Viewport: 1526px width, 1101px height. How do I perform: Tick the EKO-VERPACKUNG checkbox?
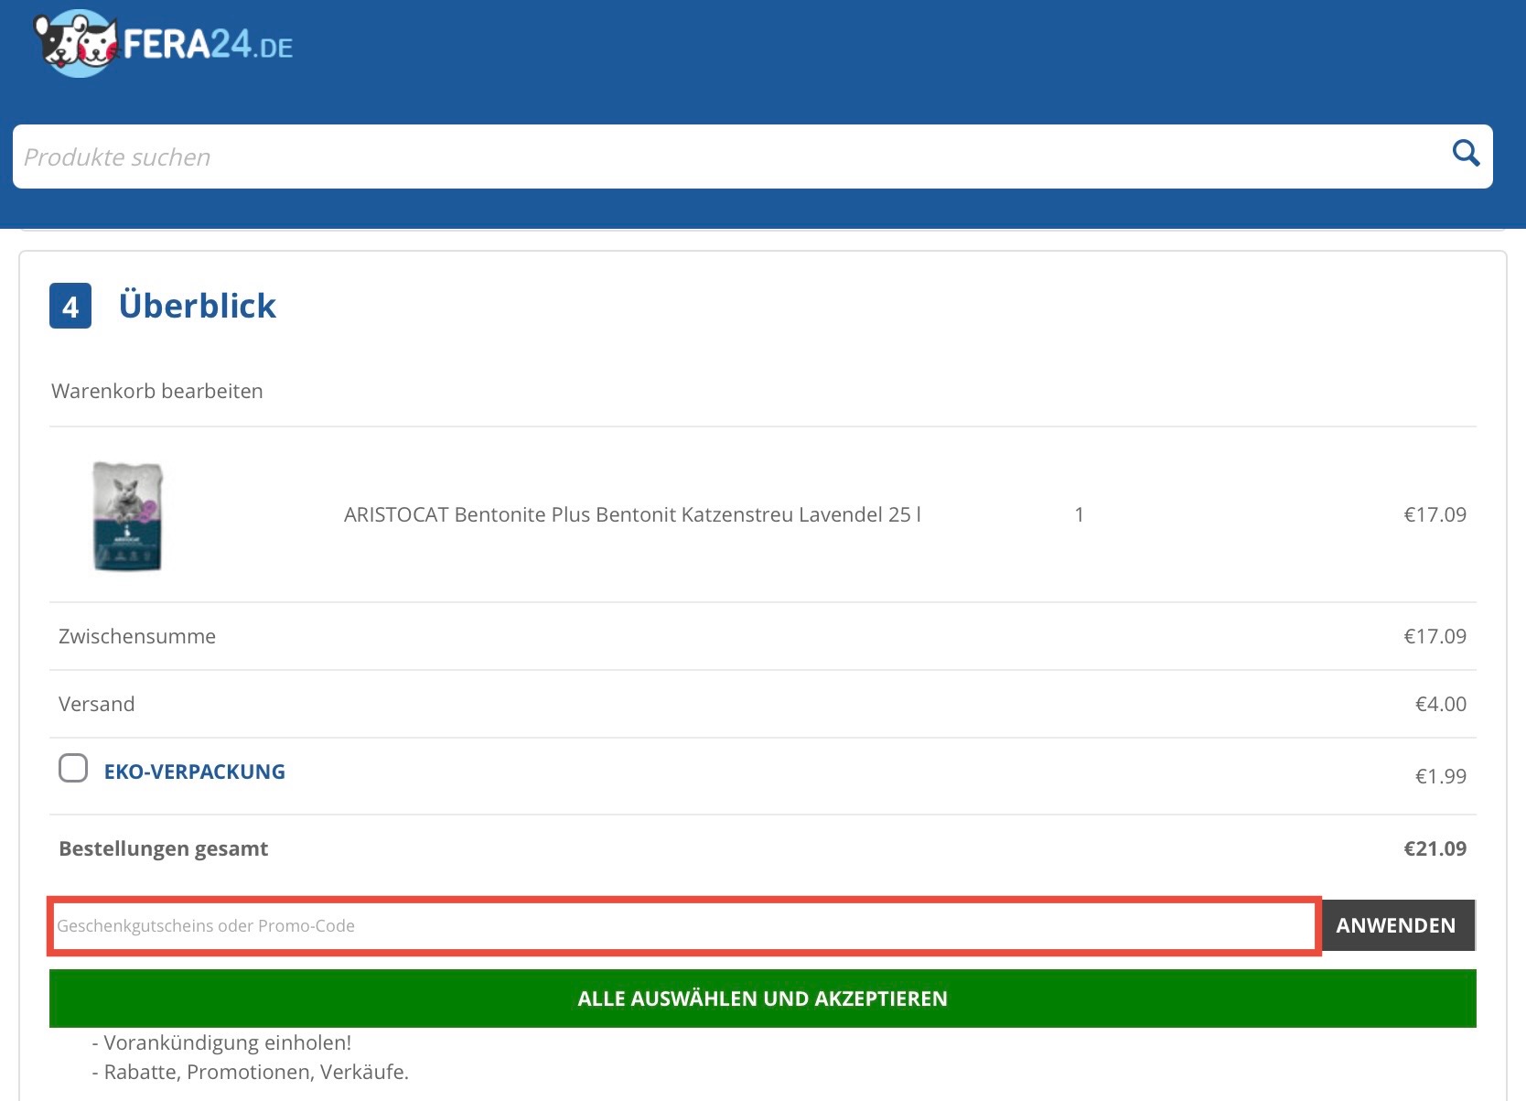coord(73,768)
